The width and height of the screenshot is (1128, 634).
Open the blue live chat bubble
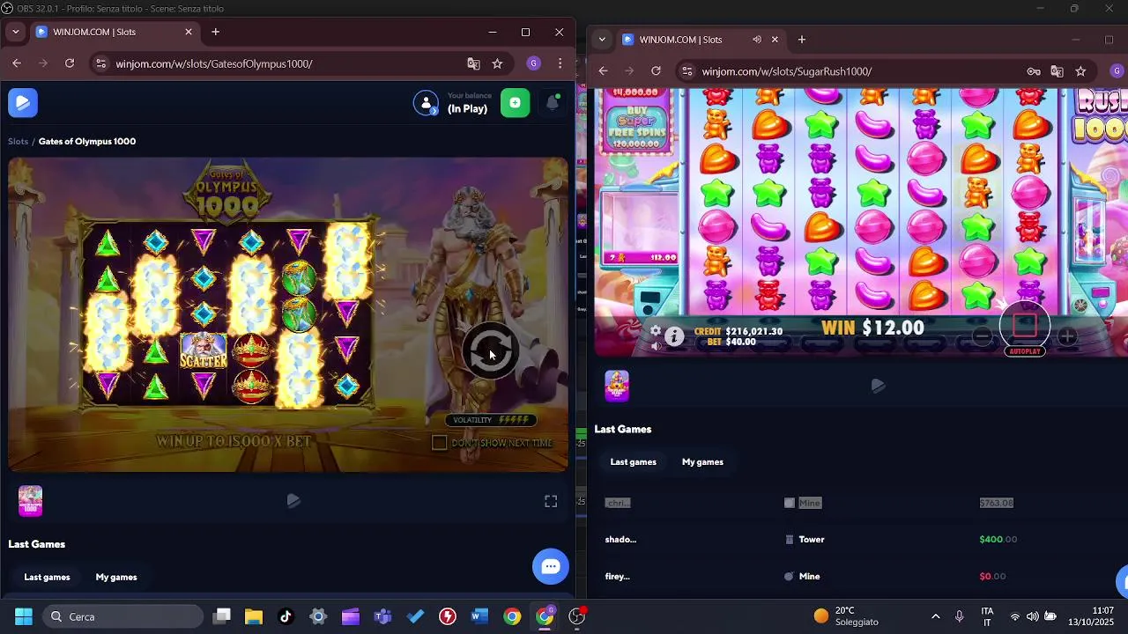coord(551,566)
